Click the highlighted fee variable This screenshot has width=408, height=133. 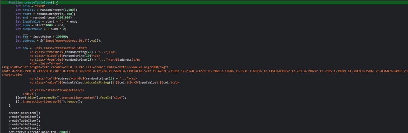(x=25, y=37)
